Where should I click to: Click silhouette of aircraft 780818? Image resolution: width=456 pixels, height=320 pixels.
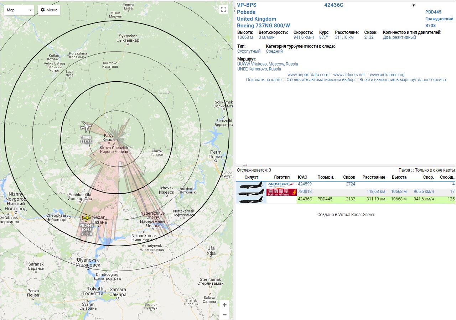click(251, 192)
